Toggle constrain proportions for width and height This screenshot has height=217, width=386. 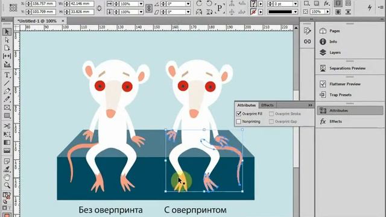[x=99, y=8]
